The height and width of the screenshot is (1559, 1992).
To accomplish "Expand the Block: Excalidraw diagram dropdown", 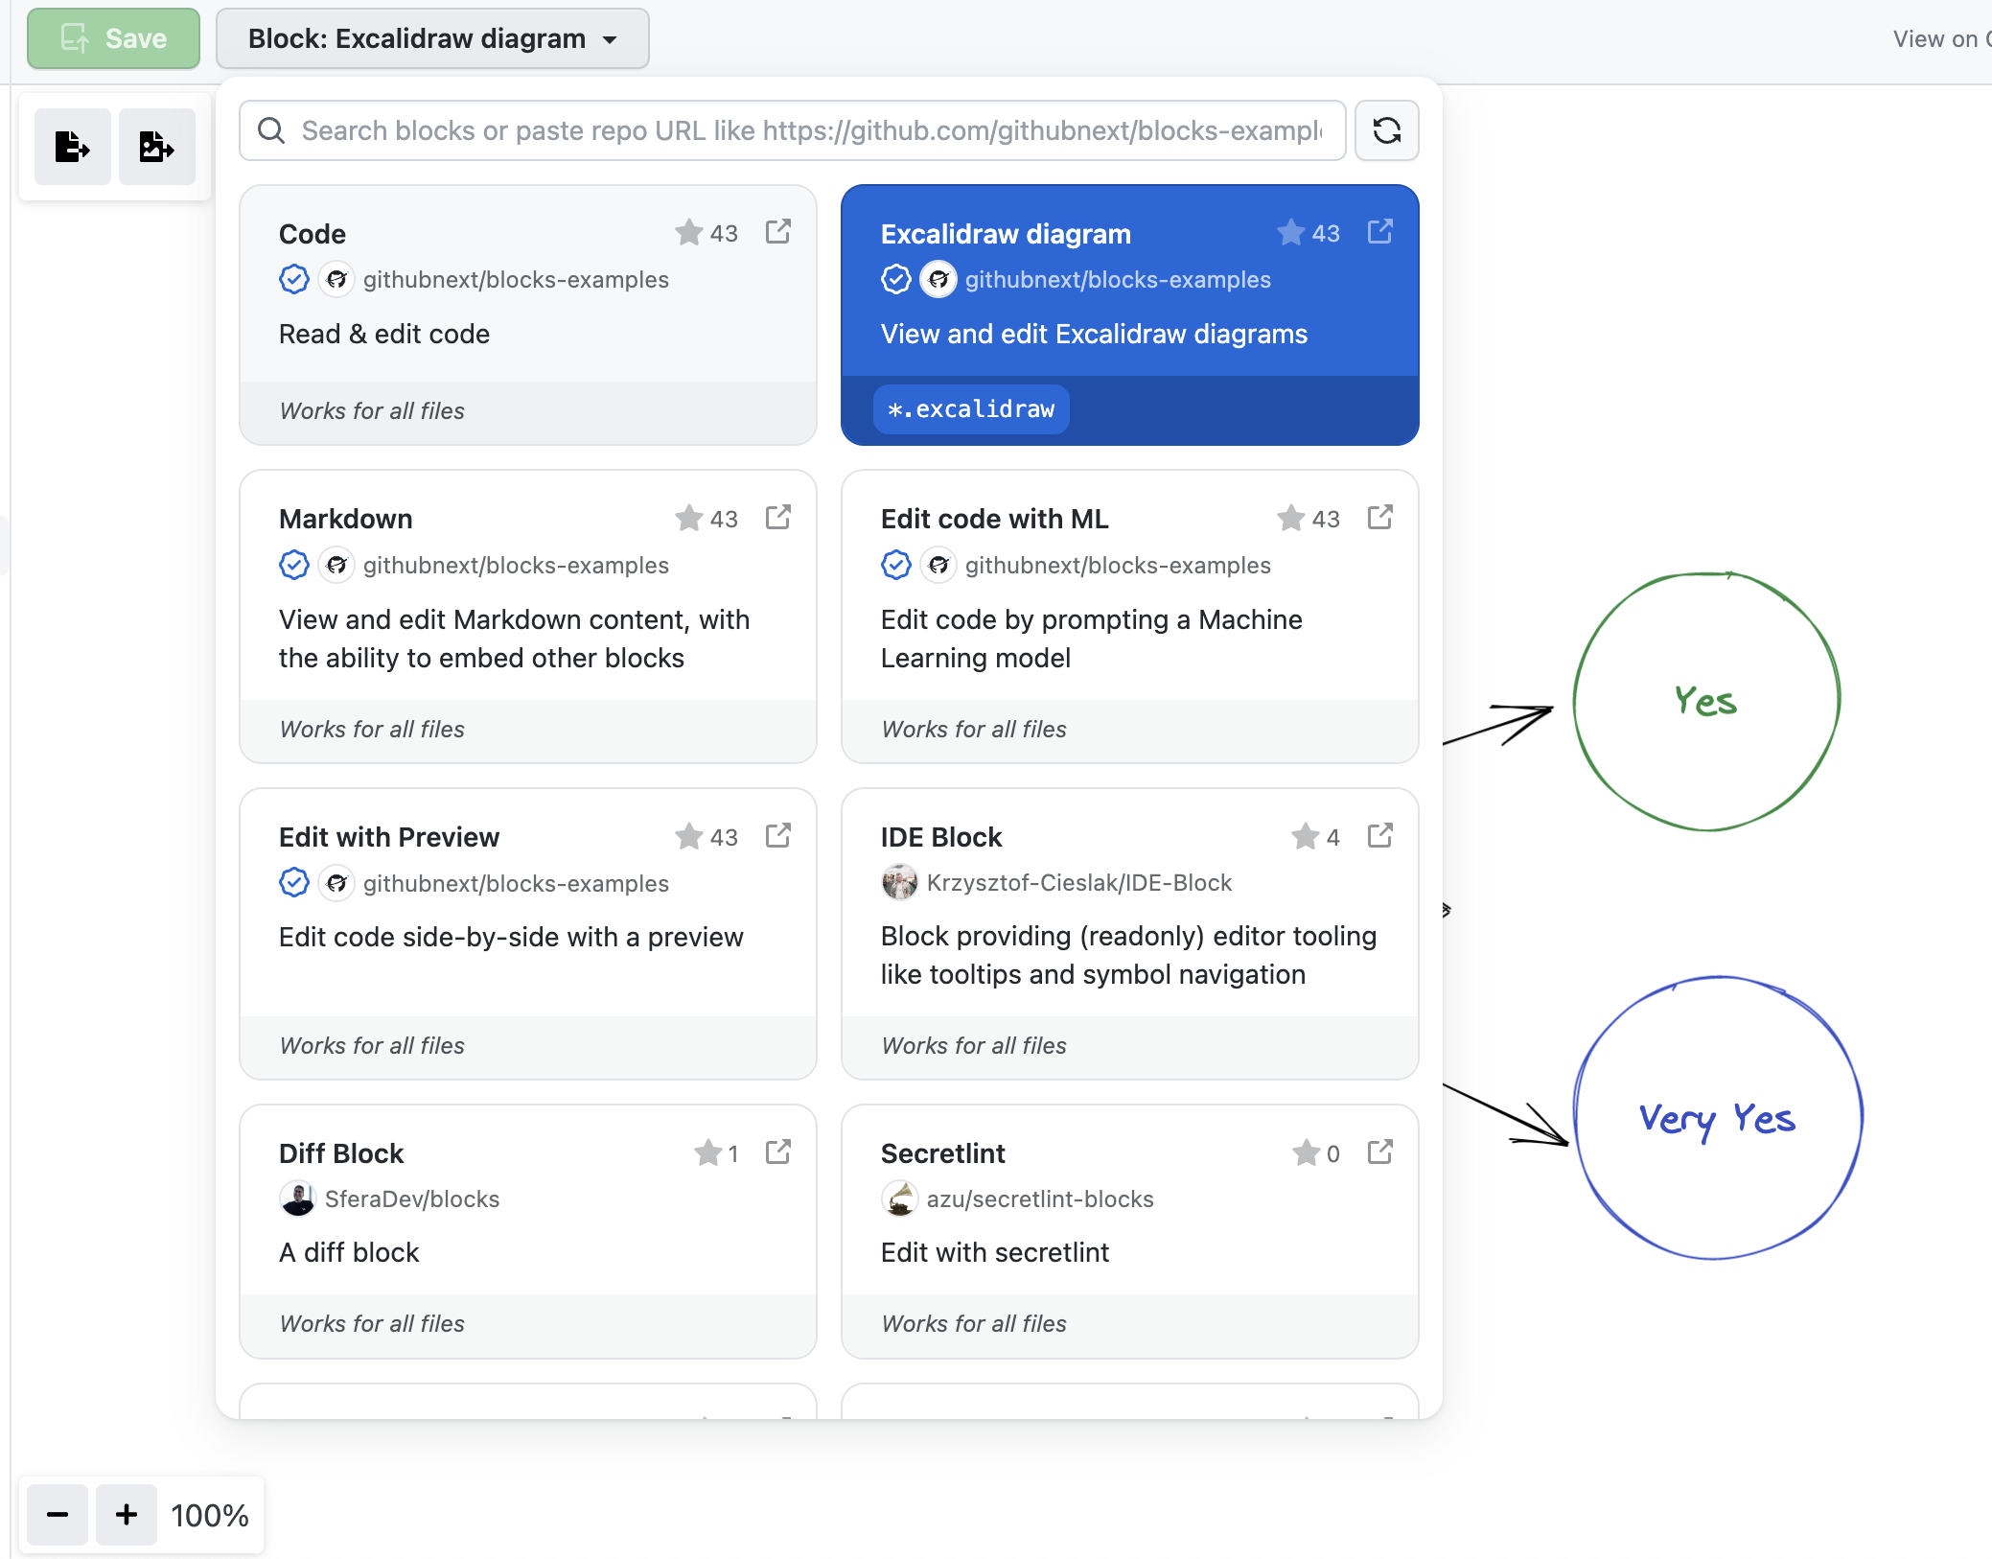I will pyautogui.click(x=432, y=39).
